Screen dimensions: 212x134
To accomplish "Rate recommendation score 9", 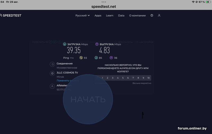I will pos(143,78).
